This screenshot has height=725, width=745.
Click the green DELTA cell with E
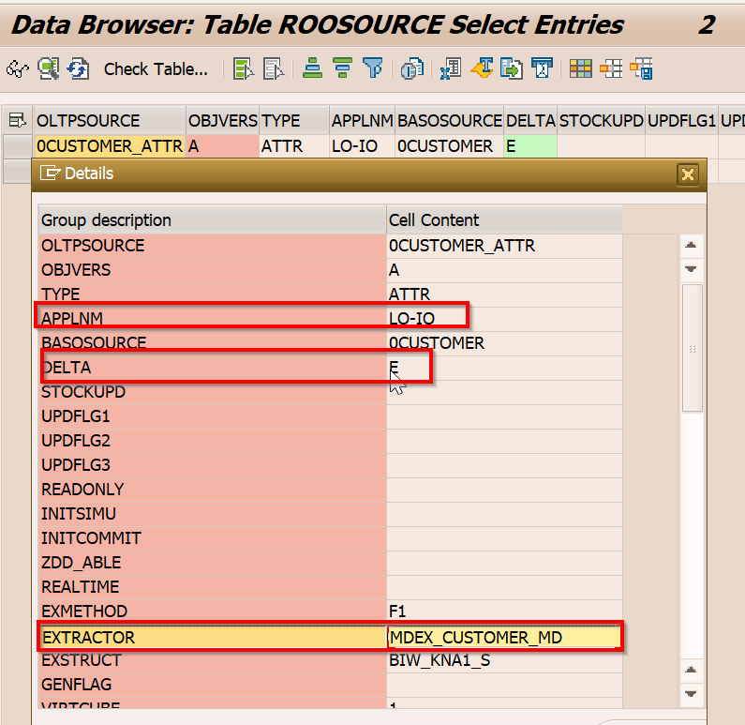click(x=530, y=146)
